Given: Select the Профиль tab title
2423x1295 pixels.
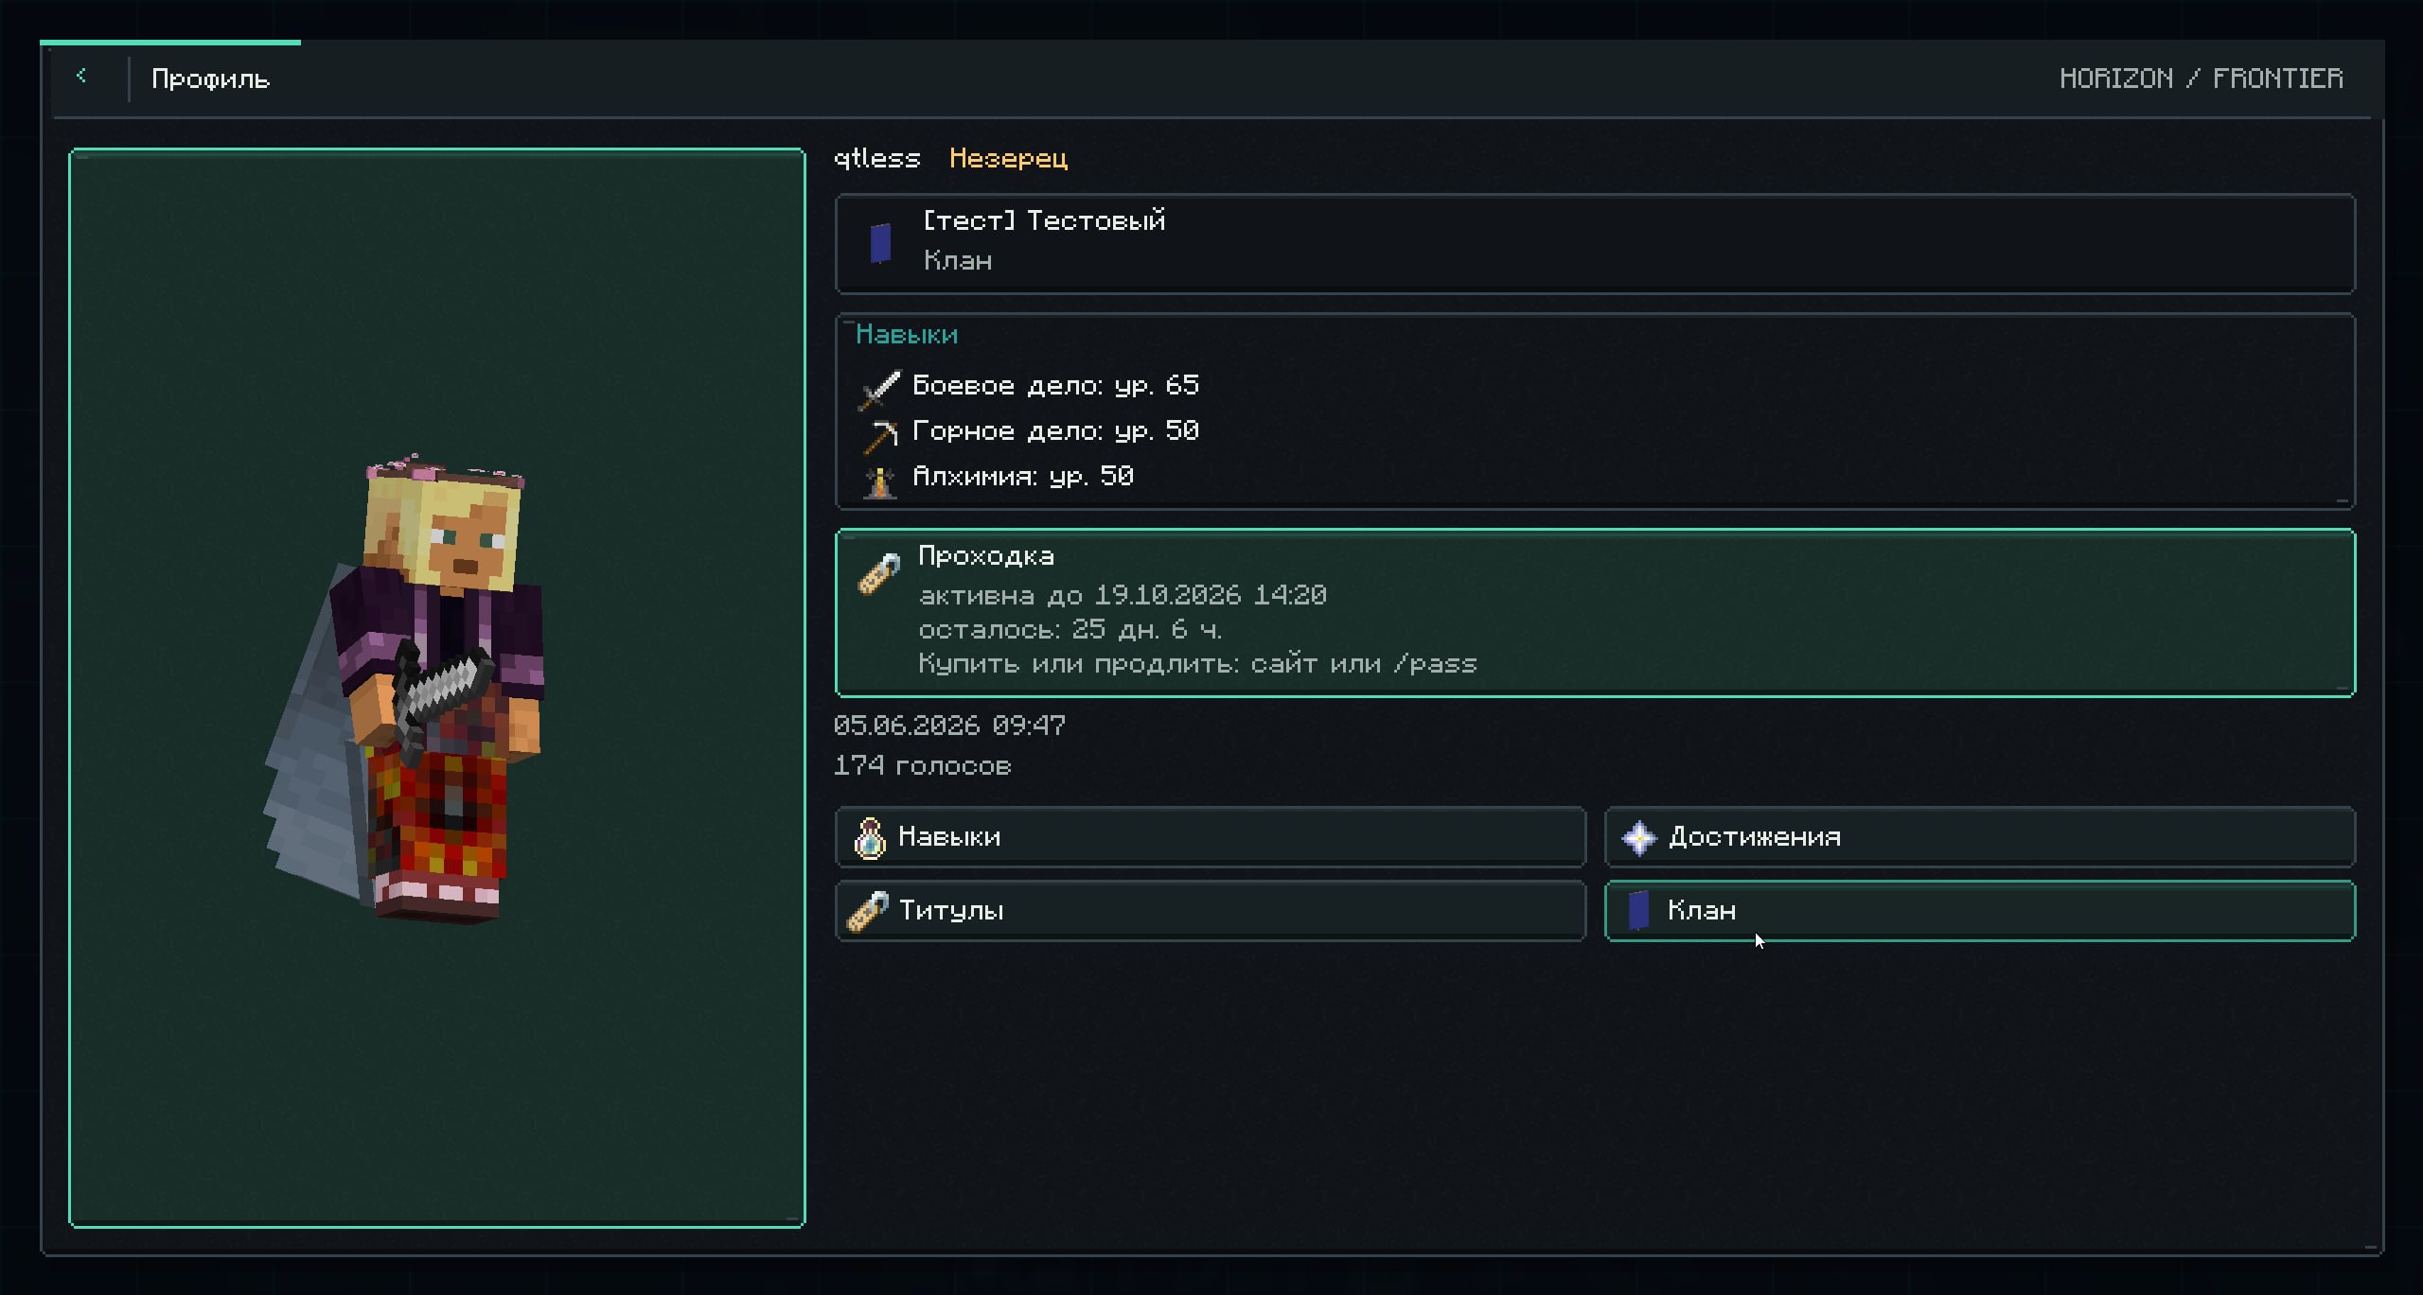Looking at the screenshot, I should 211,79.
